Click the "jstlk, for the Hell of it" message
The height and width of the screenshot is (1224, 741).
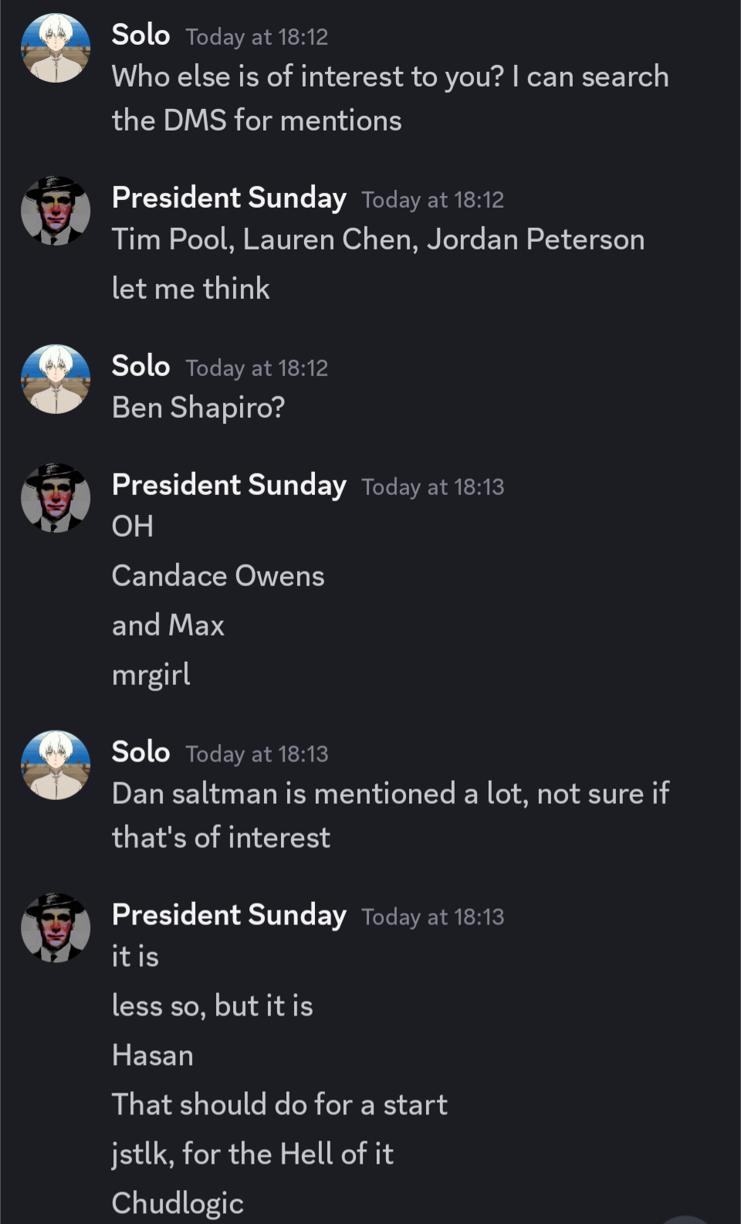[x=252, y=1154]
